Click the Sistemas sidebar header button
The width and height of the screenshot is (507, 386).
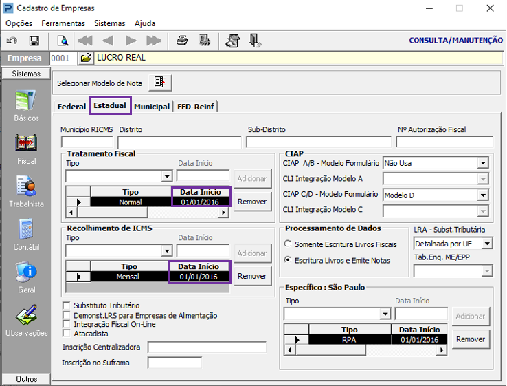pos(26,74)
